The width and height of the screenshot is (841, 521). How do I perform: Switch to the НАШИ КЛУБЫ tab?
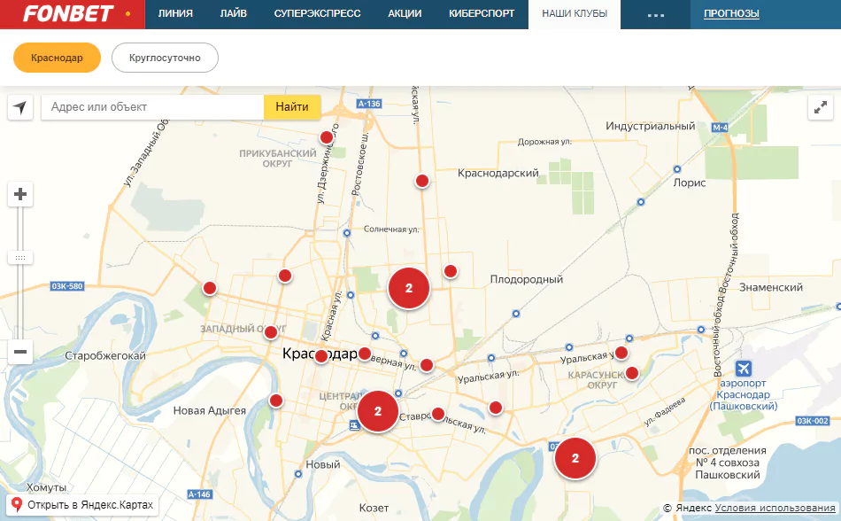tap(575, 14)
